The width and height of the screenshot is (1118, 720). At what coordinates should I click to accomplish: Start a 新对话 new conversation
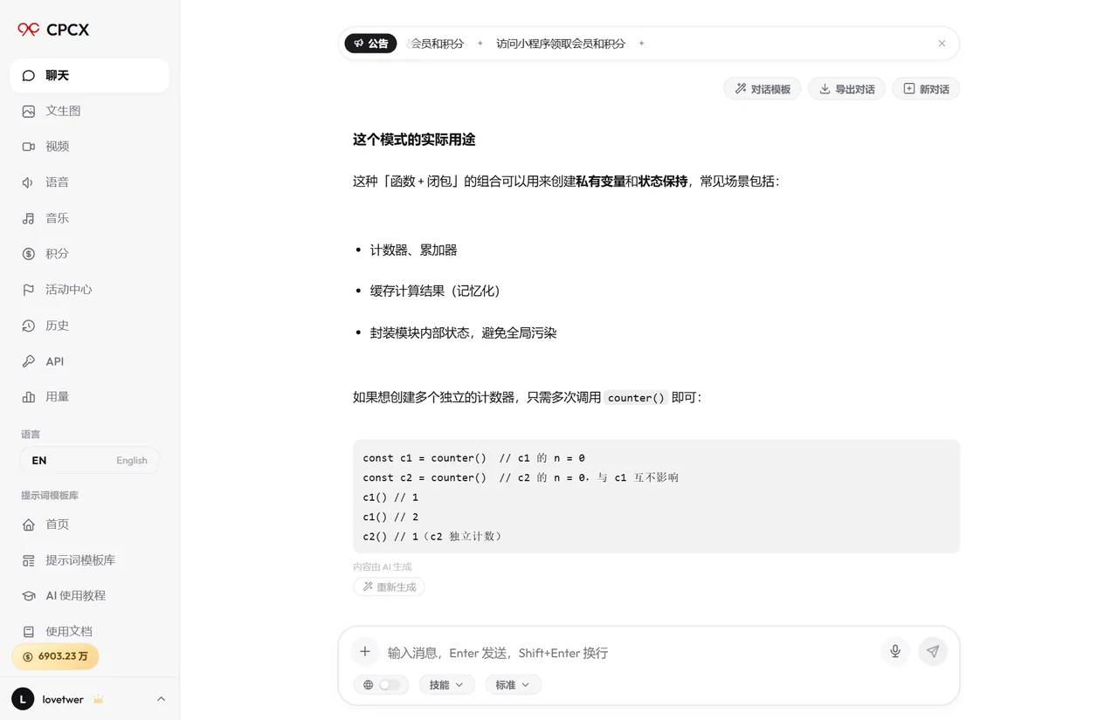click(926, 89)
